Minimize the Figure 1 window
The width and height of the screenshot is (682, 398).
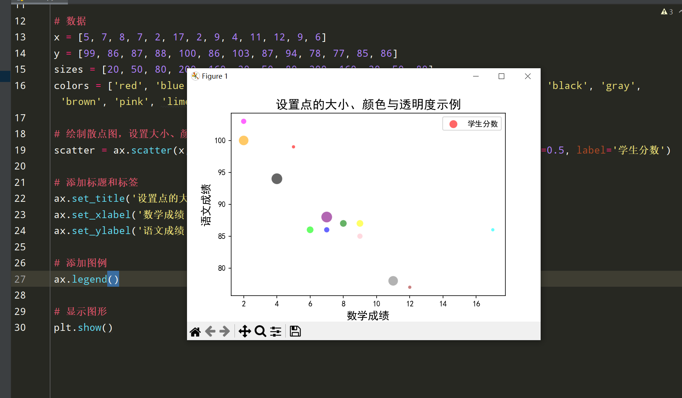click(x=476, y=76)
